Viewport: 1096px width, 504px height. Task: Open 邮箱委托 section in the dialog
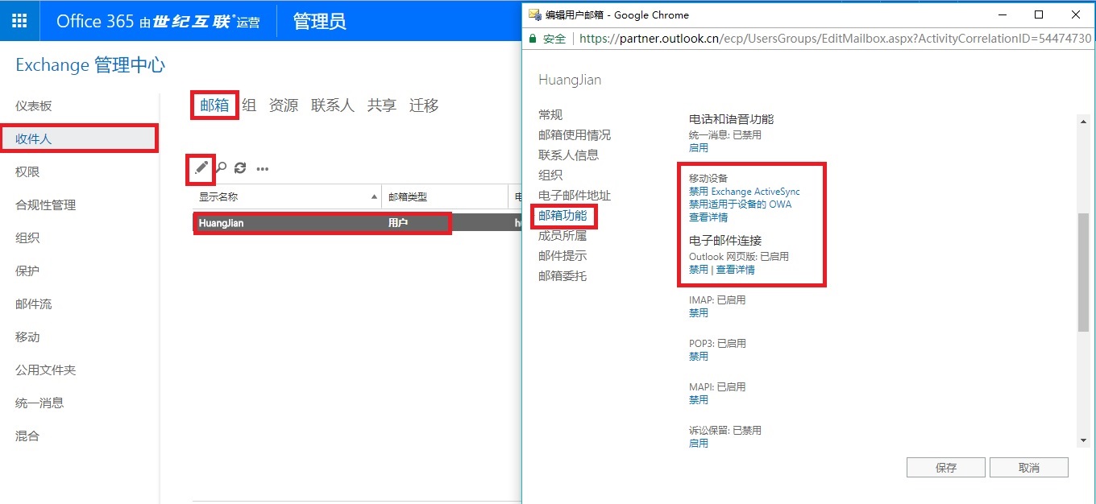563,276
